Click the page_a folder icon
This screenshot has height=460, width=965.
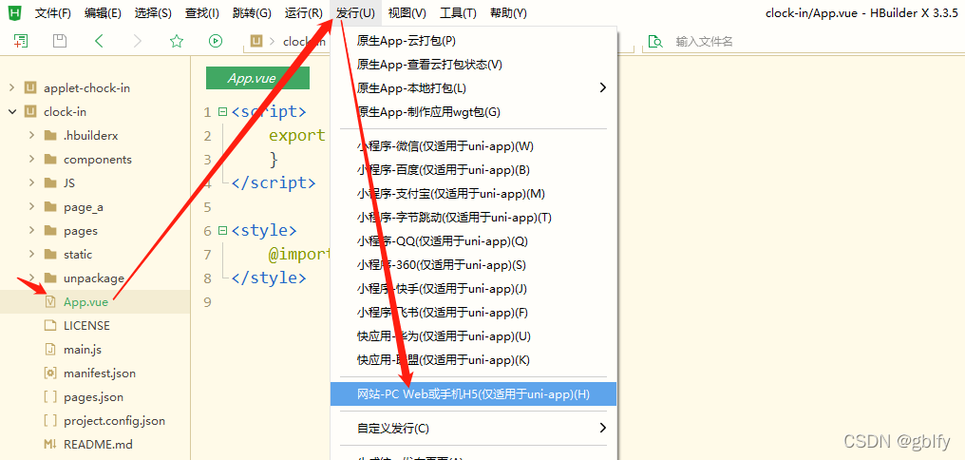point(50,207)
